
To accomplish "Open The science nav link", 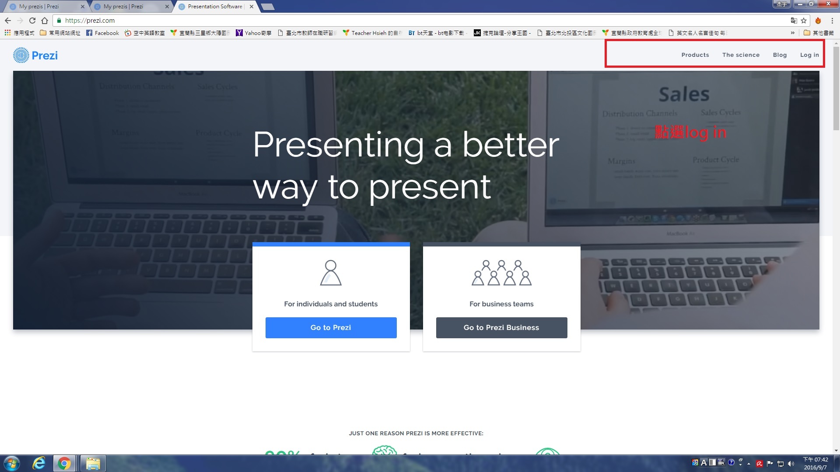I will [741, 55].
